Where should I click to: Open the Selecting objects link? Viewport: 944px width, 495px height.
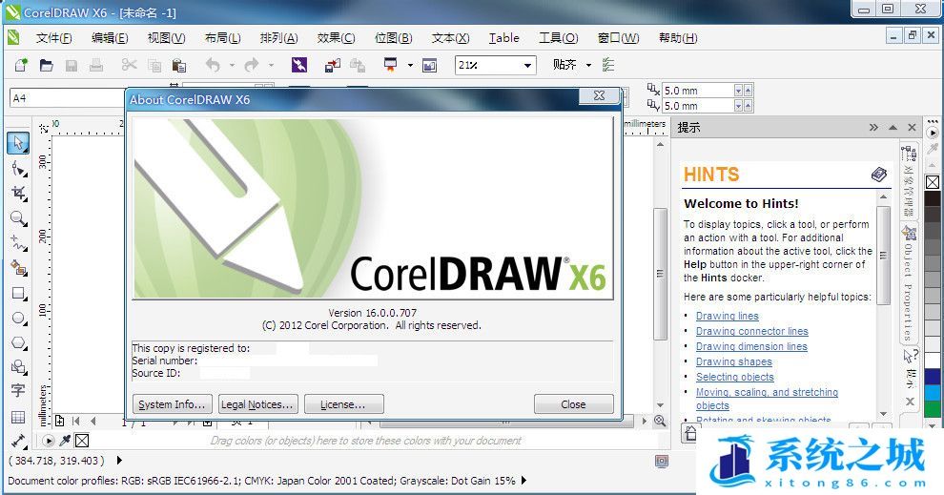pos(735,377)
